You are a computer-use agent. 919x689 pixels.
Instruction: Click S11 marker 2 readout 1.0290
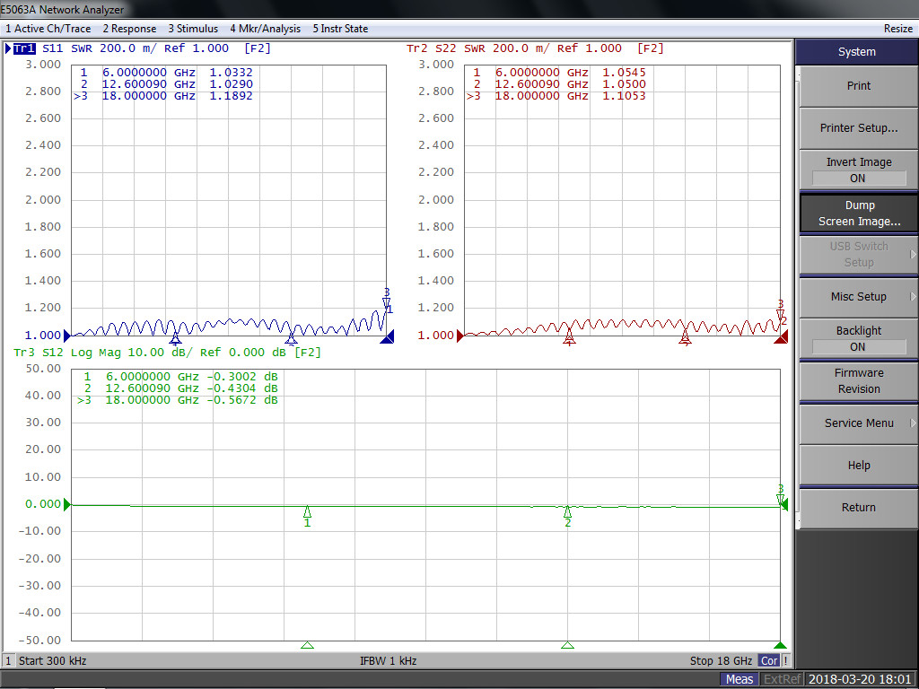231,84
